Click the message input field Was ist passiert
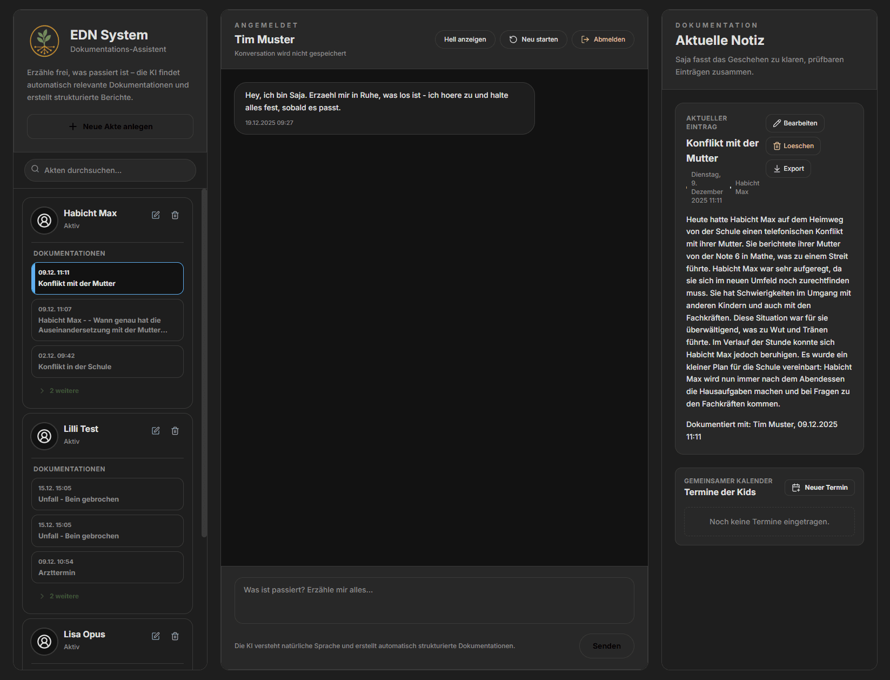This screenshot has width=890, height=680. pos(434,600)
